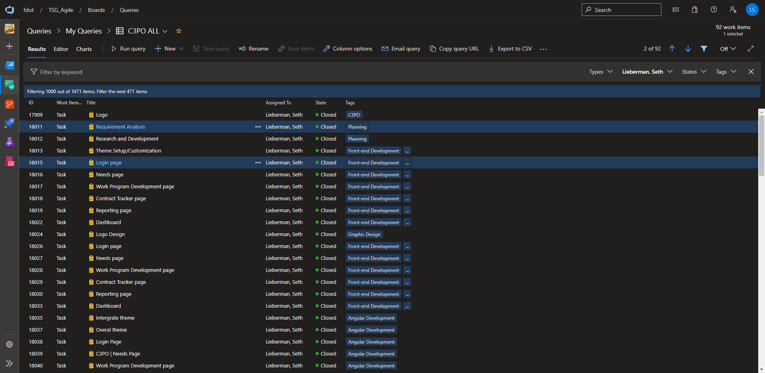Viewport: 765px width, 373px height.
Task: Go to the next work item arrow
Action: pos(688,49)
